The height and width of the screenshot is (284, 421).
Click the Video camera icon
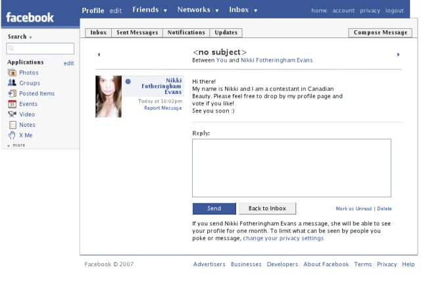click(12, 114)
